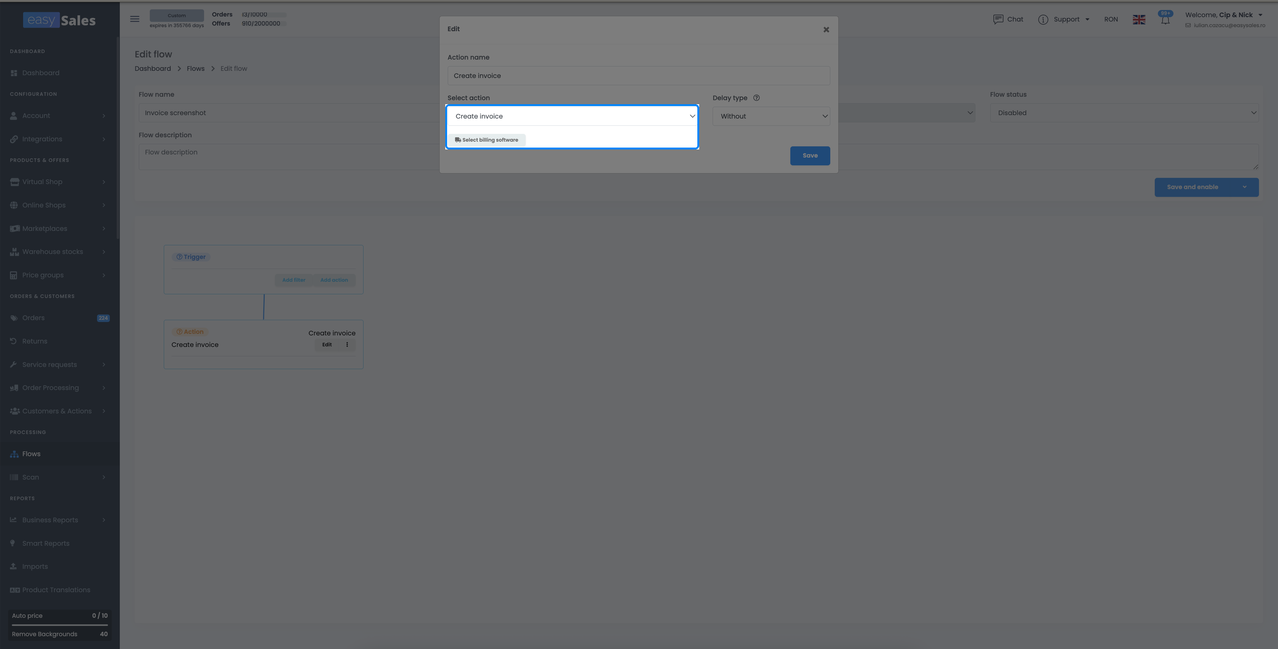Click the Online Shops globe icon
Screen dimensions: 1278x649
pos(14,205)
